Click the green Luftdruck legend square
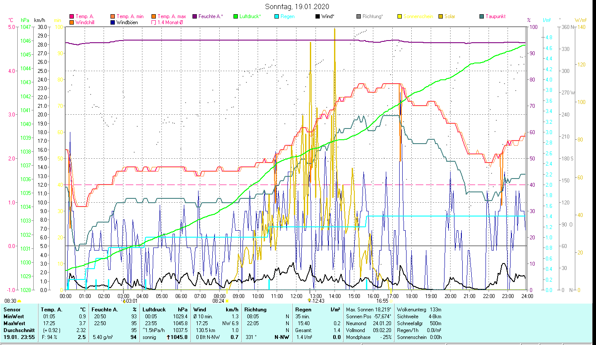This screenshot has height=345, width=596. click(236, 17)
